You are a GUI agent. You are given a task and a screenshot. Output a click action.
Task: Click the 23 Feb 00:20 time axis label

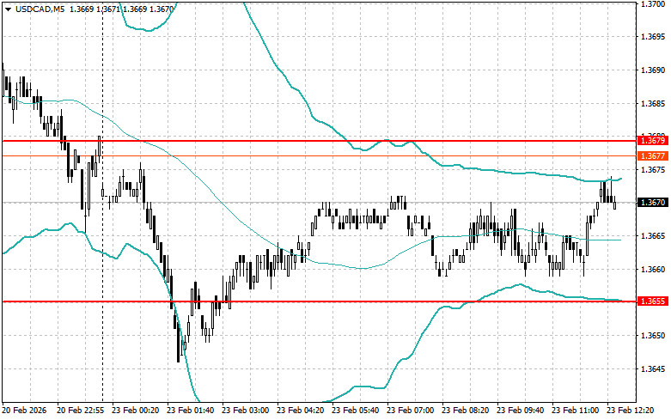click(135, 411)
